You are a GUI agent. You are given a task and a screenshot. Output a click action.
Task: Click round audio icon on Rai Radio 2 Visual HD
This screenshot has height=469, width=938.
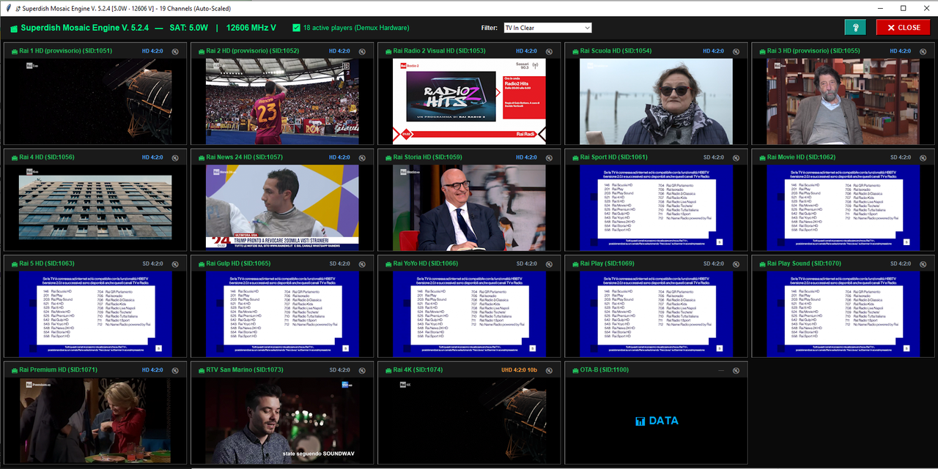[x=549, y=51]
